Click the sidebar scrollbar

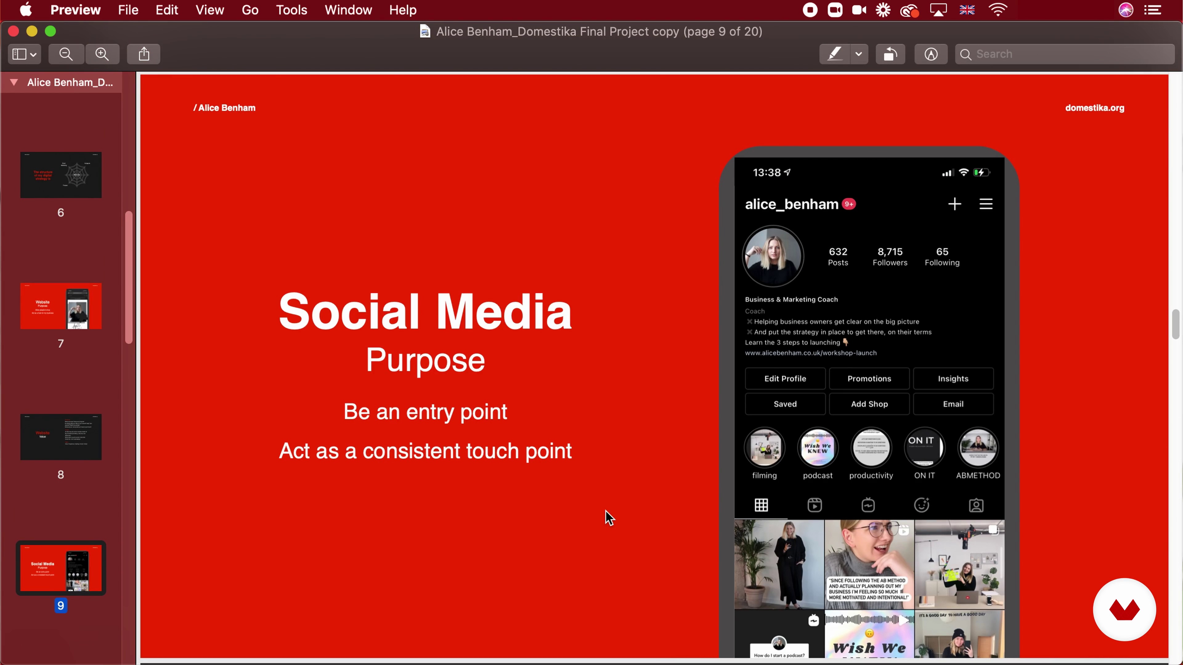pyautogui.click(x=128, y=277)
